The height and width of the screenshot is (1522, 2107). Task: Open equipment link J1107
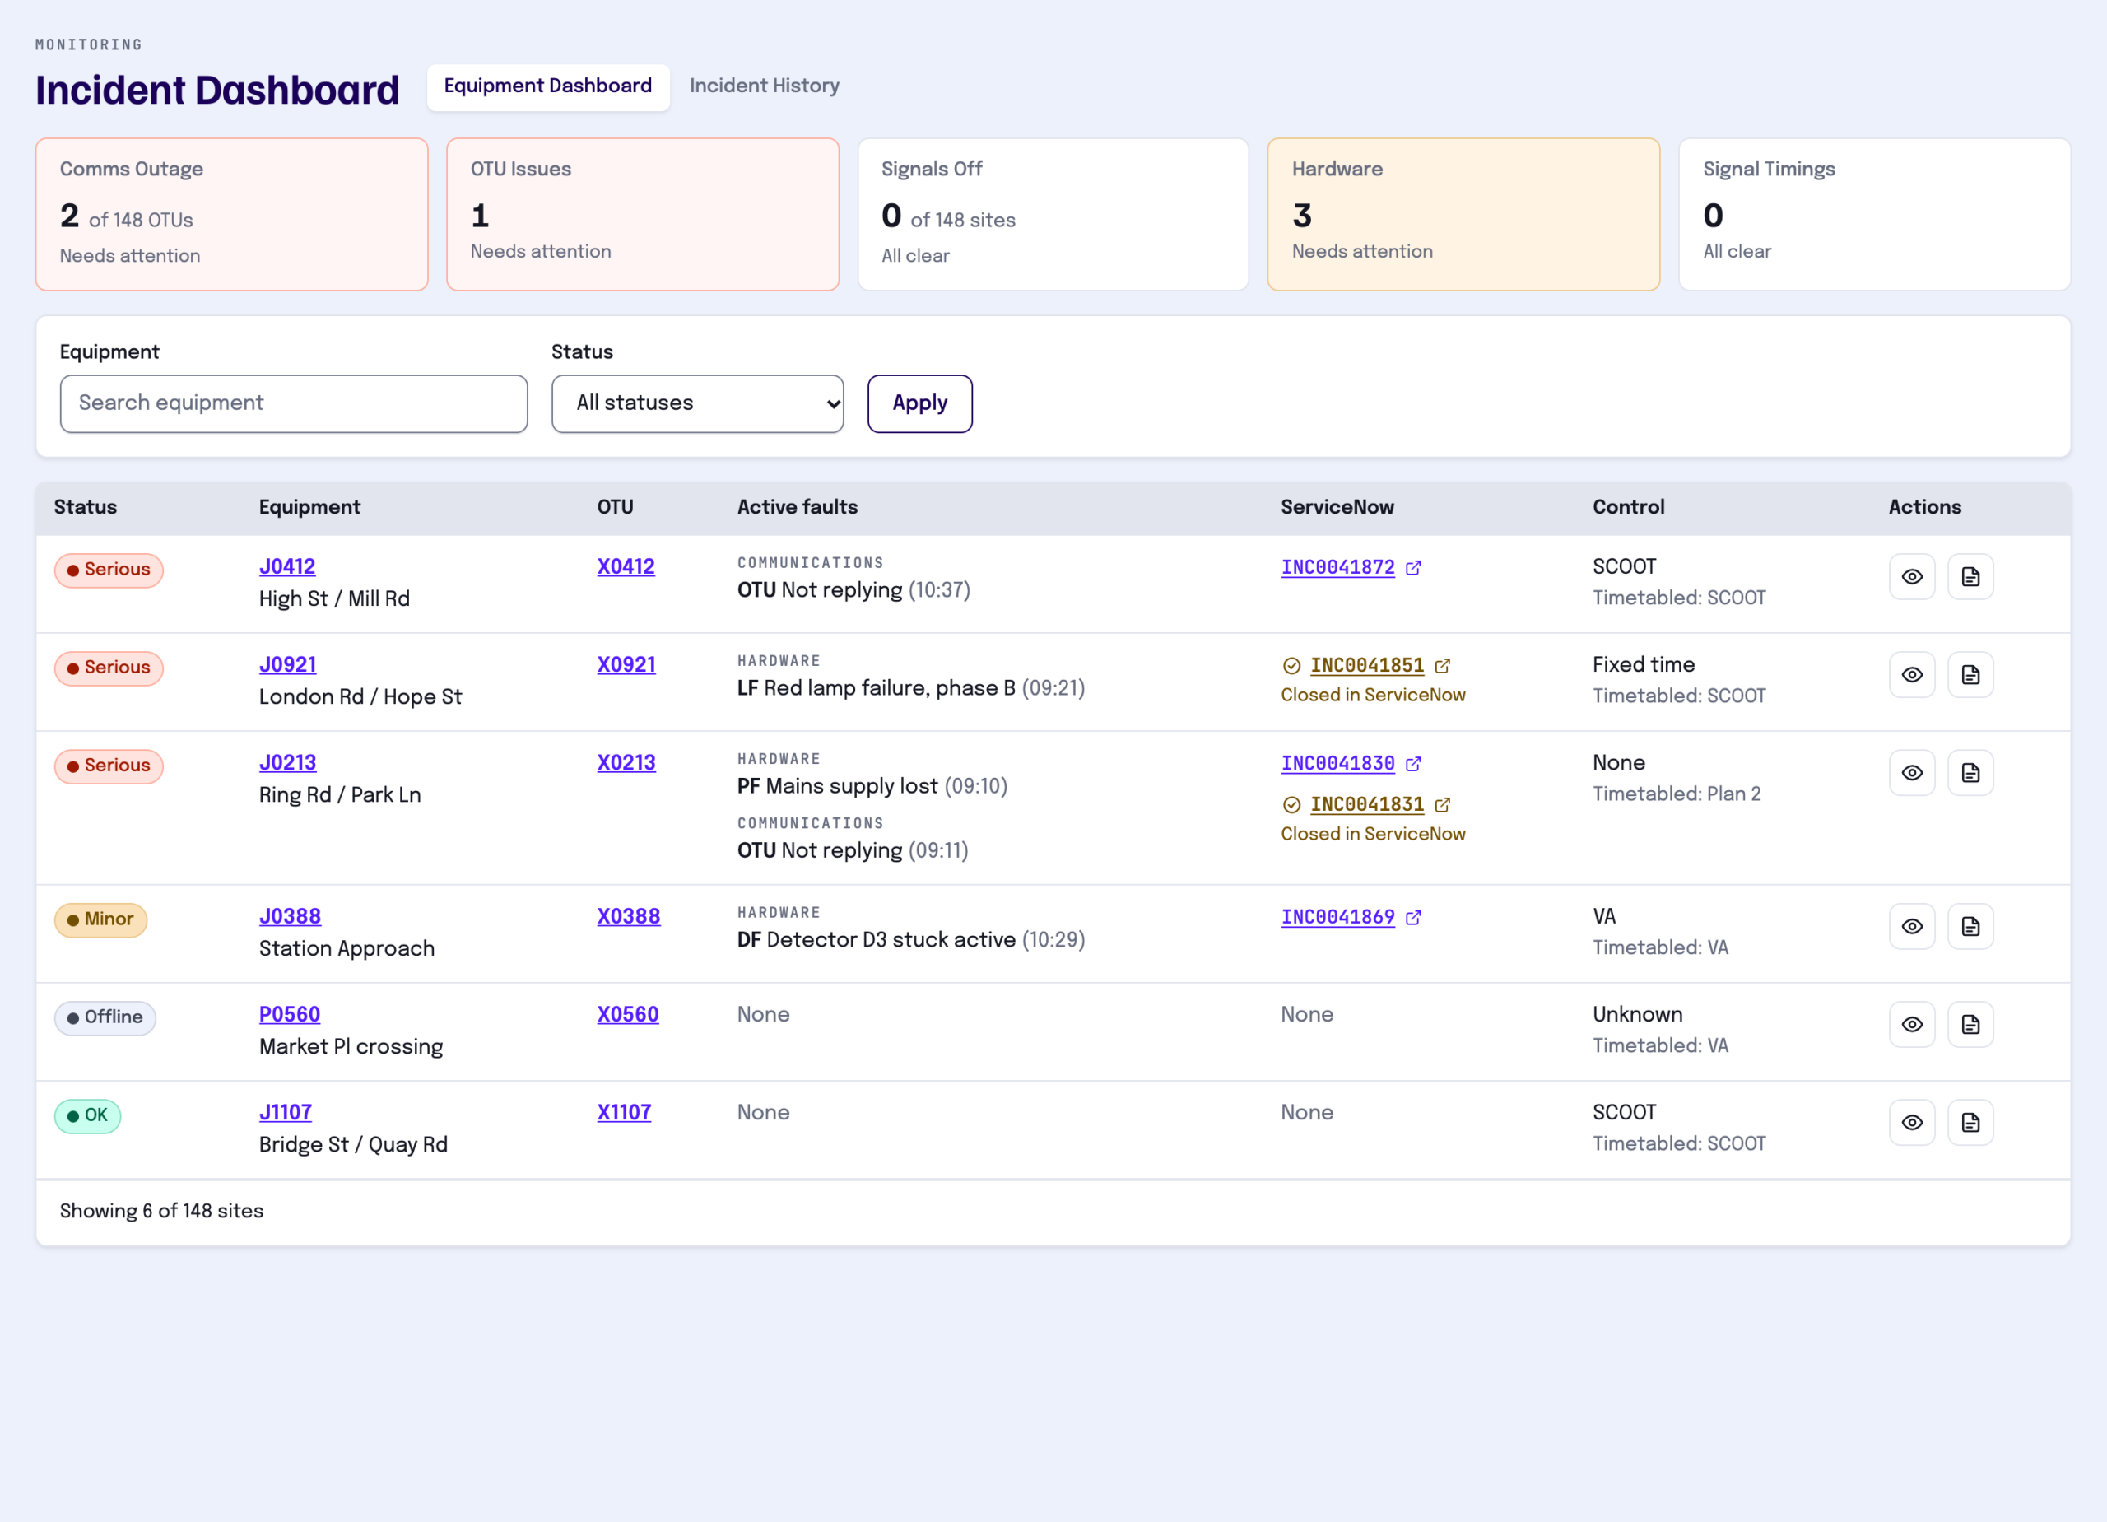tap(286, 1112)
